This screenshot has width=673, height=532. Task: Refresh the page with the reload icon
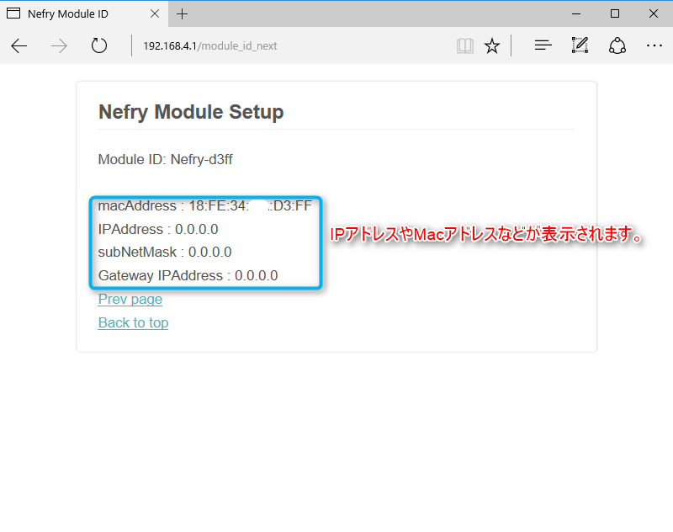click(99, 45)
